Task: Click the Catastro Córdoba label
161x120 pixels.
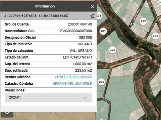Action: (19, 84)
